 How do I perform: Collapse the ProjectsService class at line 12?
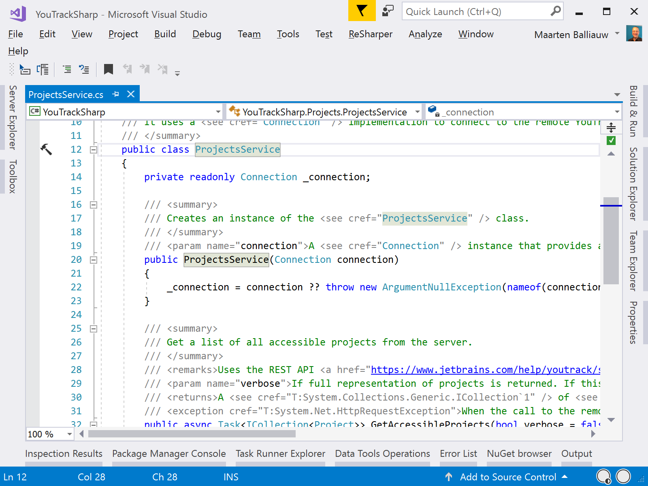coord(94,150)
